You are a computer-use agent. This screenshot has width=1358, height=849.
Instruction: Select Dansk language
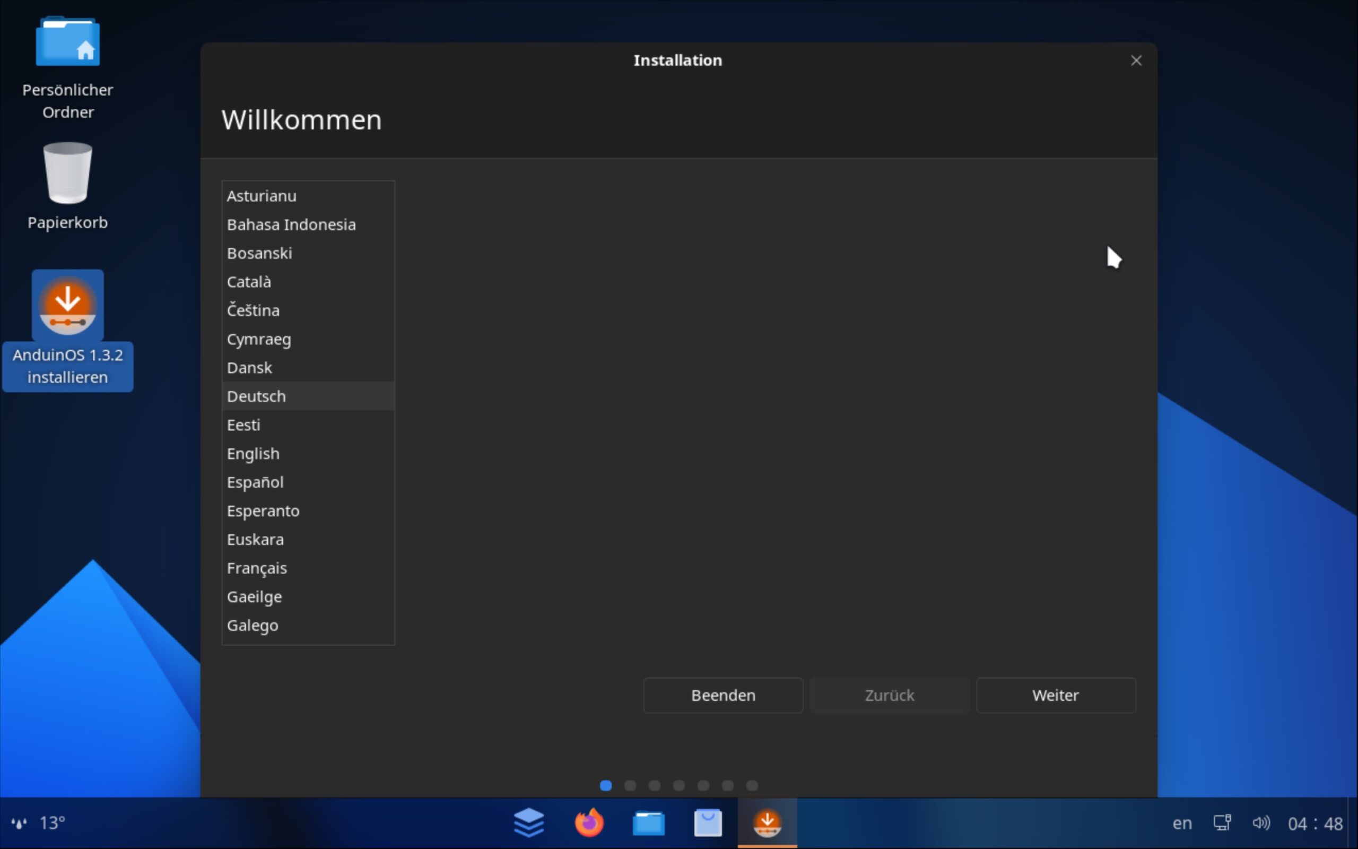point(309,368)
